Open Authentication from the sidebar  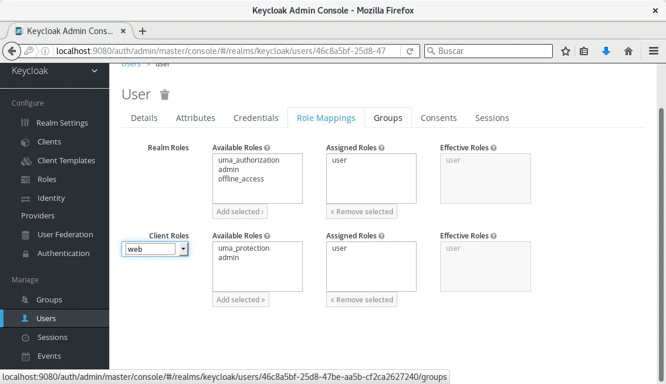(63, 253)
